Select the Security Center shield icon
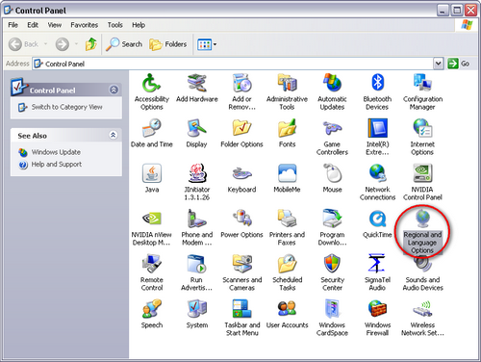 [x=332, y=264]
